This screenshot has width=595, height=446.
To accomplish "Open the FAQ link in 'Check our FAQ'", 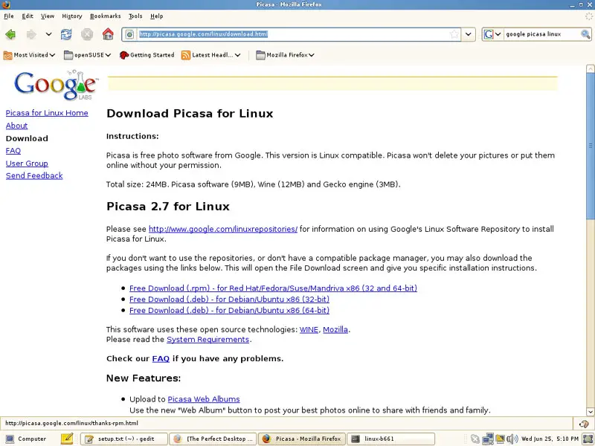I will coord(161,359).
